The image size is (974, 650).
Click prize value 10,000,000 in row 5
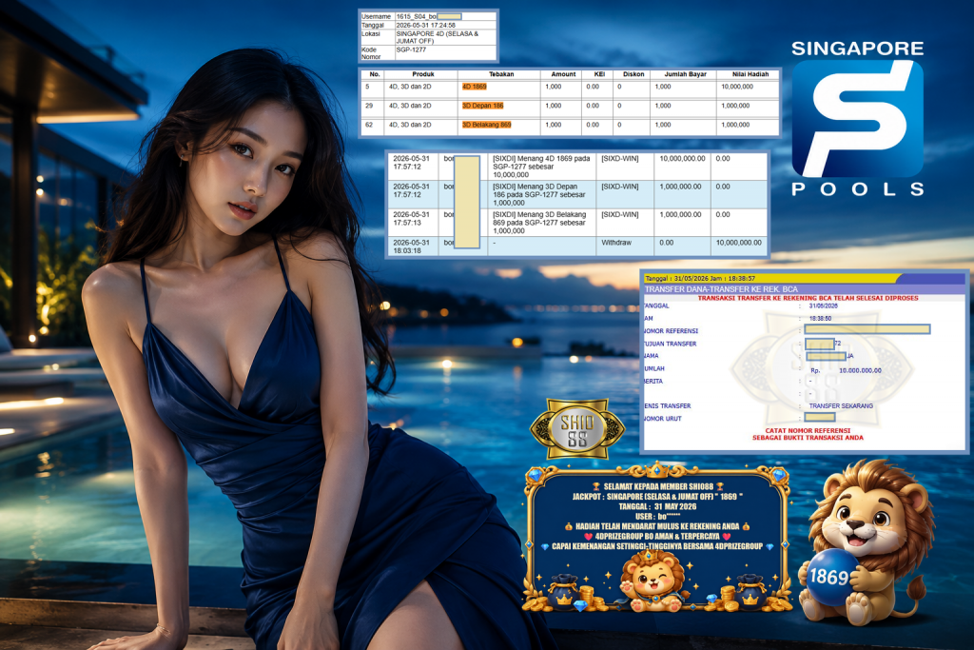(x=737, y=87)
